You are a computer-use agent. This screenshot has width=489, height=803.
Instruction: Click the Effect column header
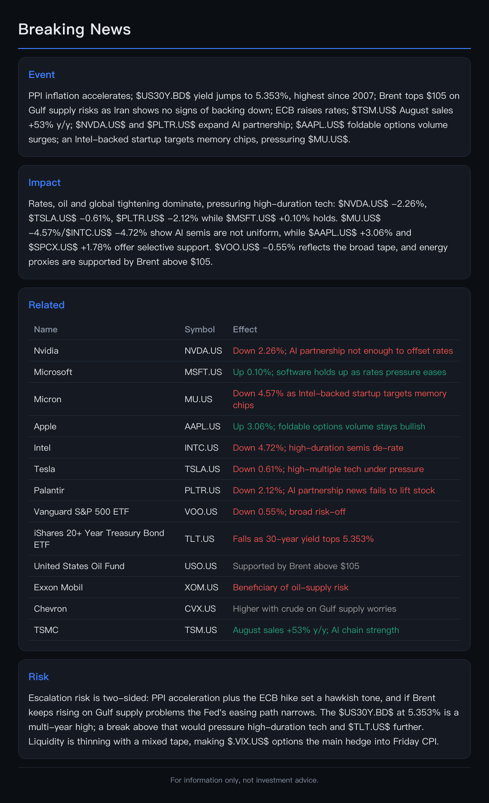point(245,329)
